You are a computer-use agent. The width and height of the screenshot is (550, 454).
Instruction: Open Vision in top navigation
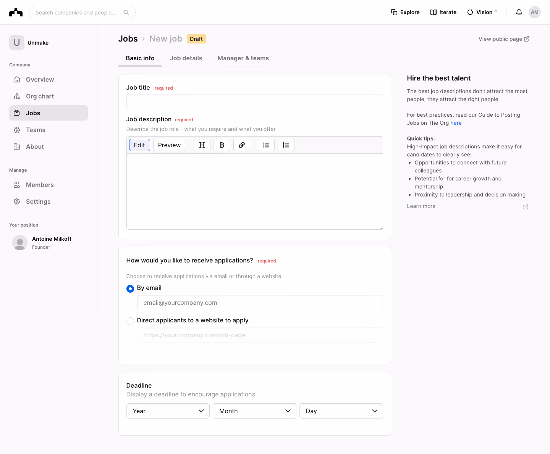click(x=482, y=12)
